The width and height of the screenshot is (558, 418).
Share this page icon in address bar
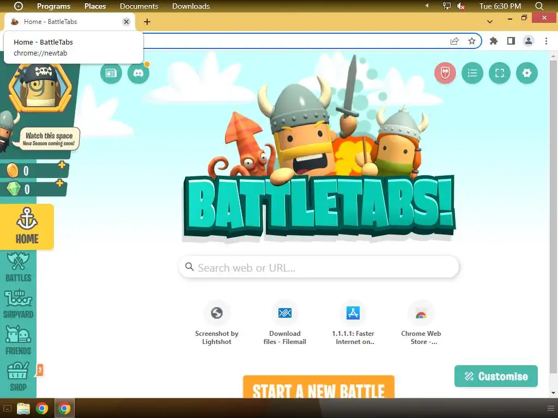click(x=454, y=41)
